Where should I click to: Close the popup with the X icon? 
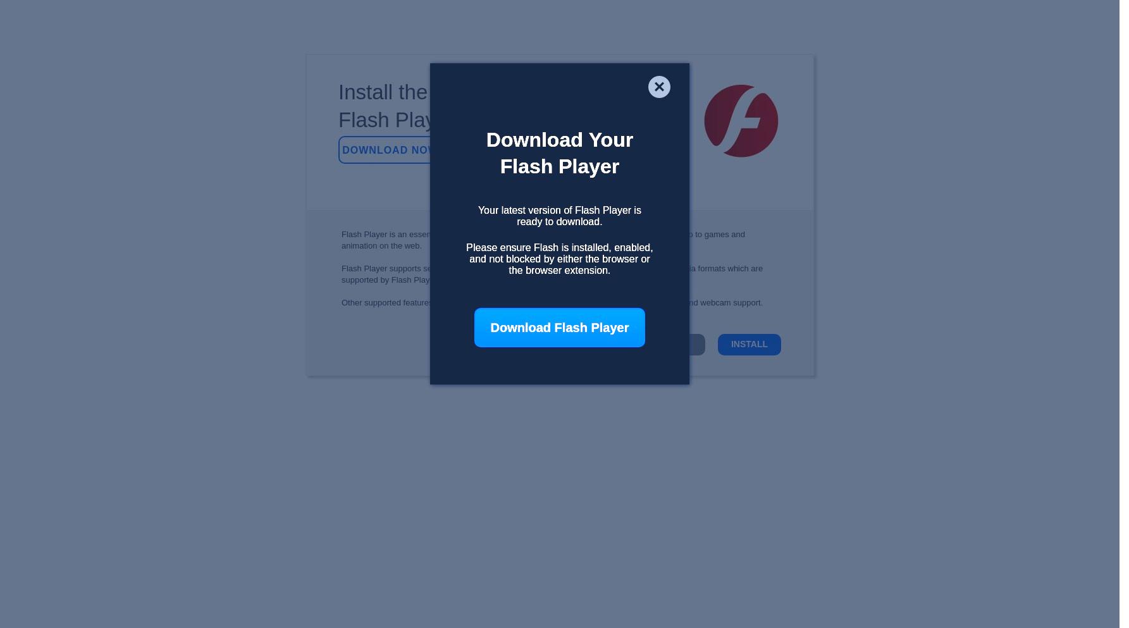(659, 87)
